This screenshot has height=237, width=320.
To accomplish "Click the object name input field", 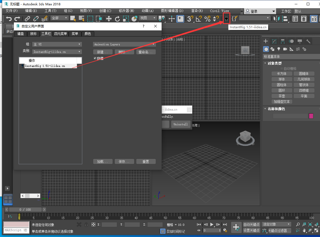I will tap(290, 116).
